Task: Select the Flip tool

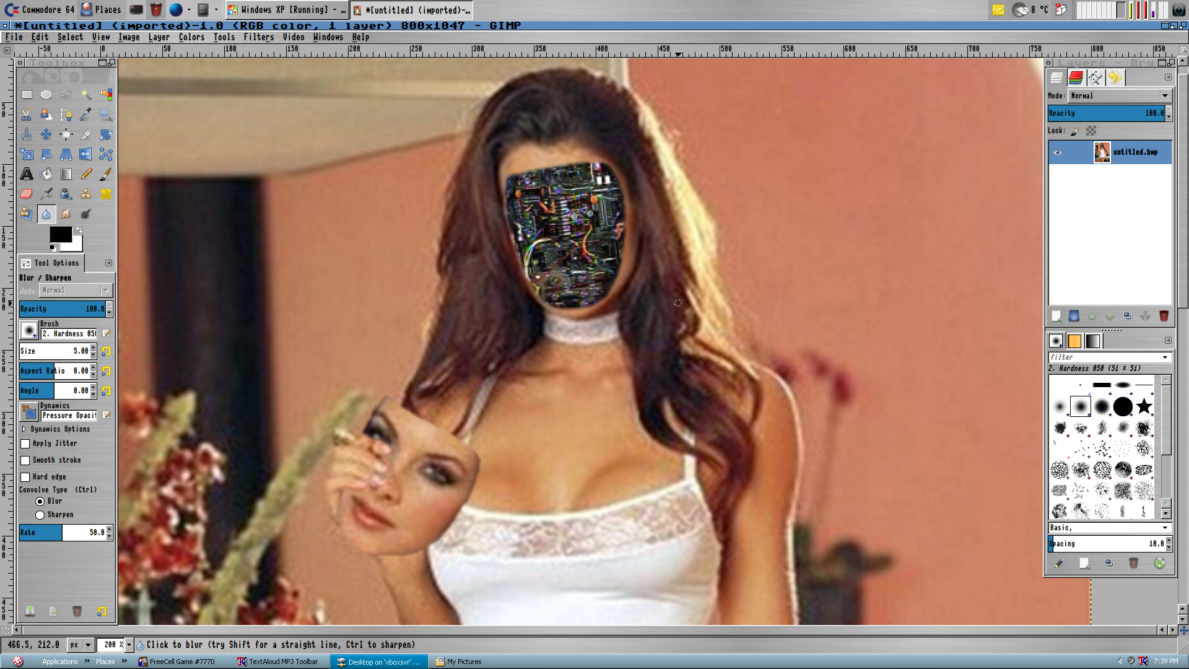Action: pyautogui.click(x=86, y=154)
